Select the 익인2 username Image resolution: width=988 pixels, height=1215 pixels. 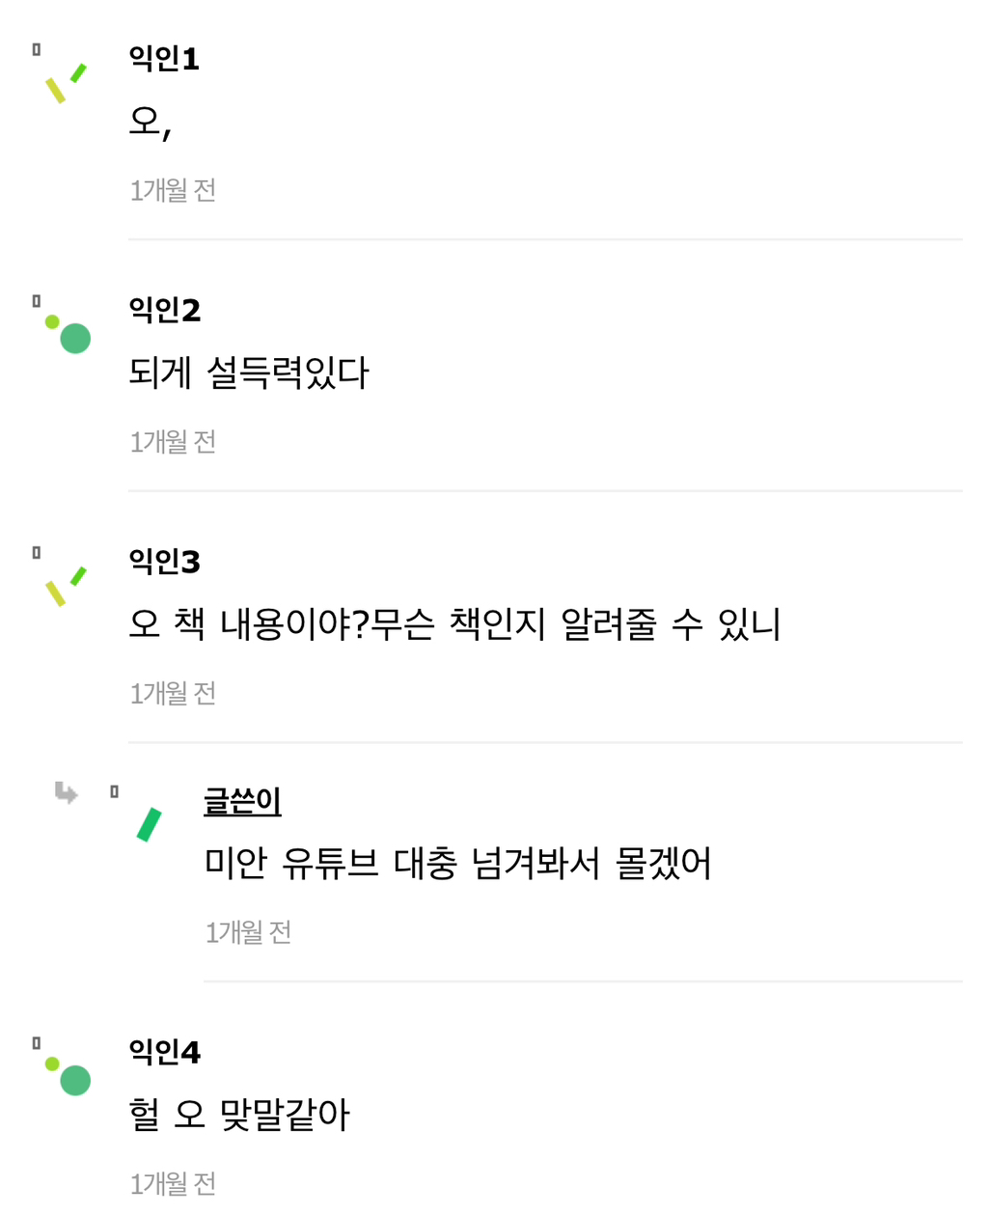click(x=165, y=310)
